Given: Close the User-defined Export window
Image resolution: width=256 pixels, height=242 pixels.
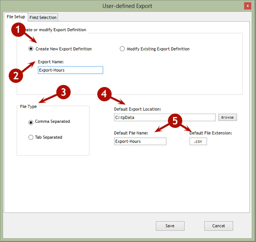Looking at the screenshot, I should [248, 6].
